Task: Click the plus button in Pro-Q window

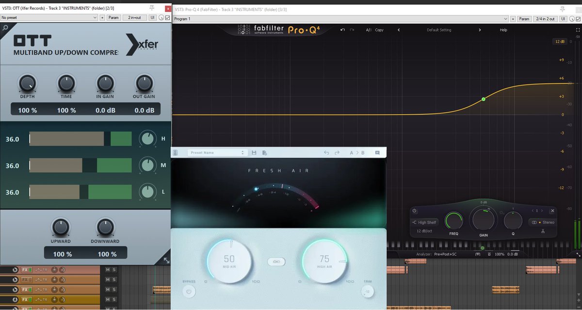Action: click(513, 19)
